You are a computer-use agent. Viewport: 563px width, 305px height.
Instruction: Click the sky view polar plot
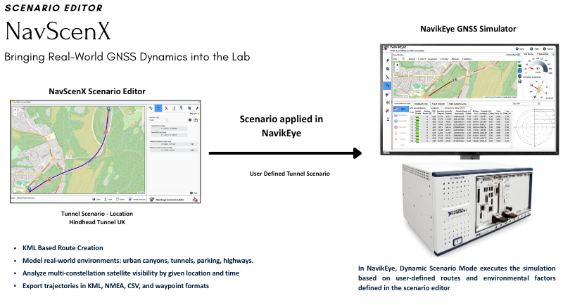[535, 127]
